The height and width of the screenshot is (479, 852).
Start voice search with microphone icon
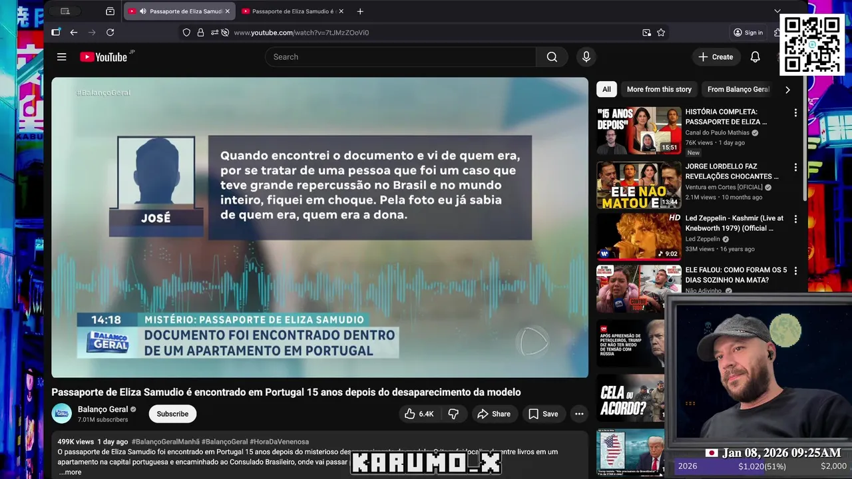pos(586,57)
